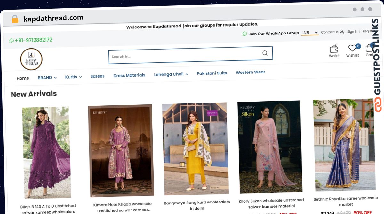The width and height of the screenshot is (384, 214).
Task: Click the Bilqis B 143 A To D title
Action: (48, 209)
